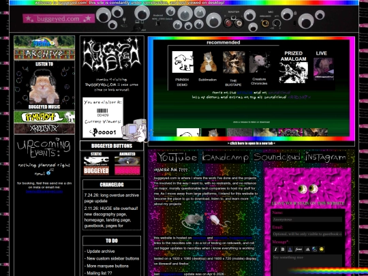
Task: Open the ARCHIVE bookshelf banner
Action: pyautogui.click(x=44, y=55)
